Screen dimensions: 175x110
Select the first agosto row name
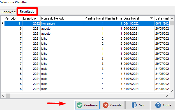[x=62, y=28]
